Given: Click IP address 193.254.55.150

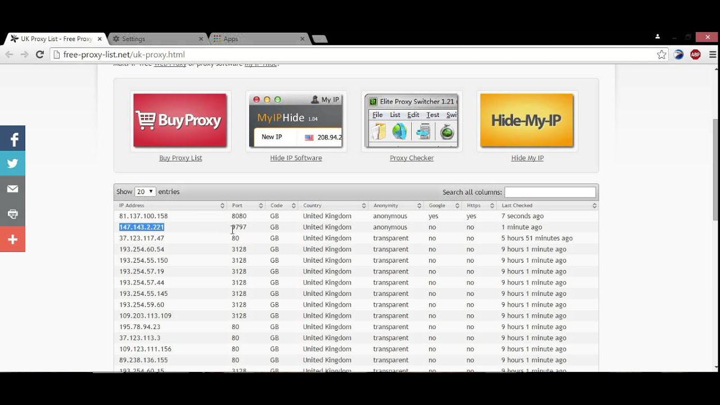Looking at the screenshot, I should pos(143,260).
